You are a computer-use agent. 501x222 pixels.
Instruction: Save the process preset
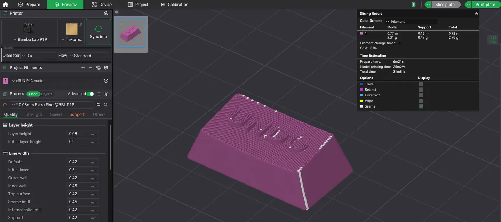click(98, 105)
